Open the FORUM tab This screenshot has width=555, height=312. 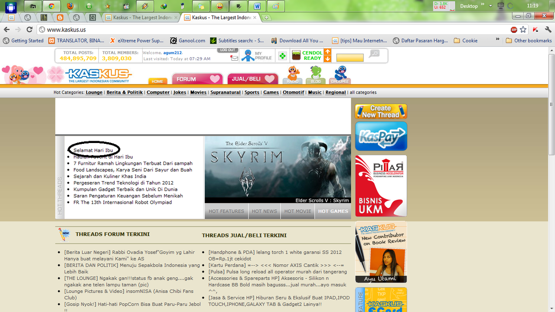tap(197, 79)
